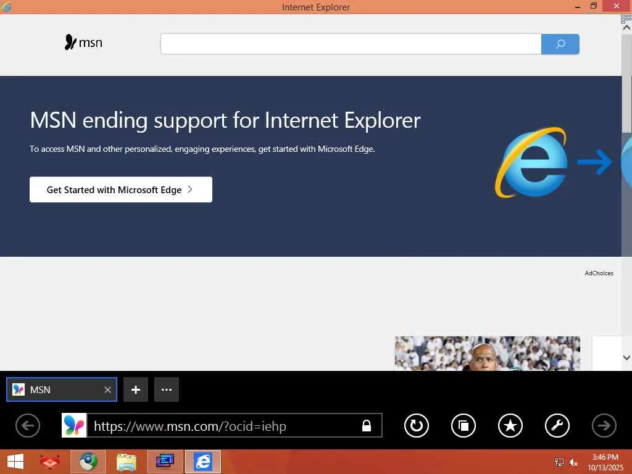Click the MSN butterfly logo

click(x=83, y=43)
